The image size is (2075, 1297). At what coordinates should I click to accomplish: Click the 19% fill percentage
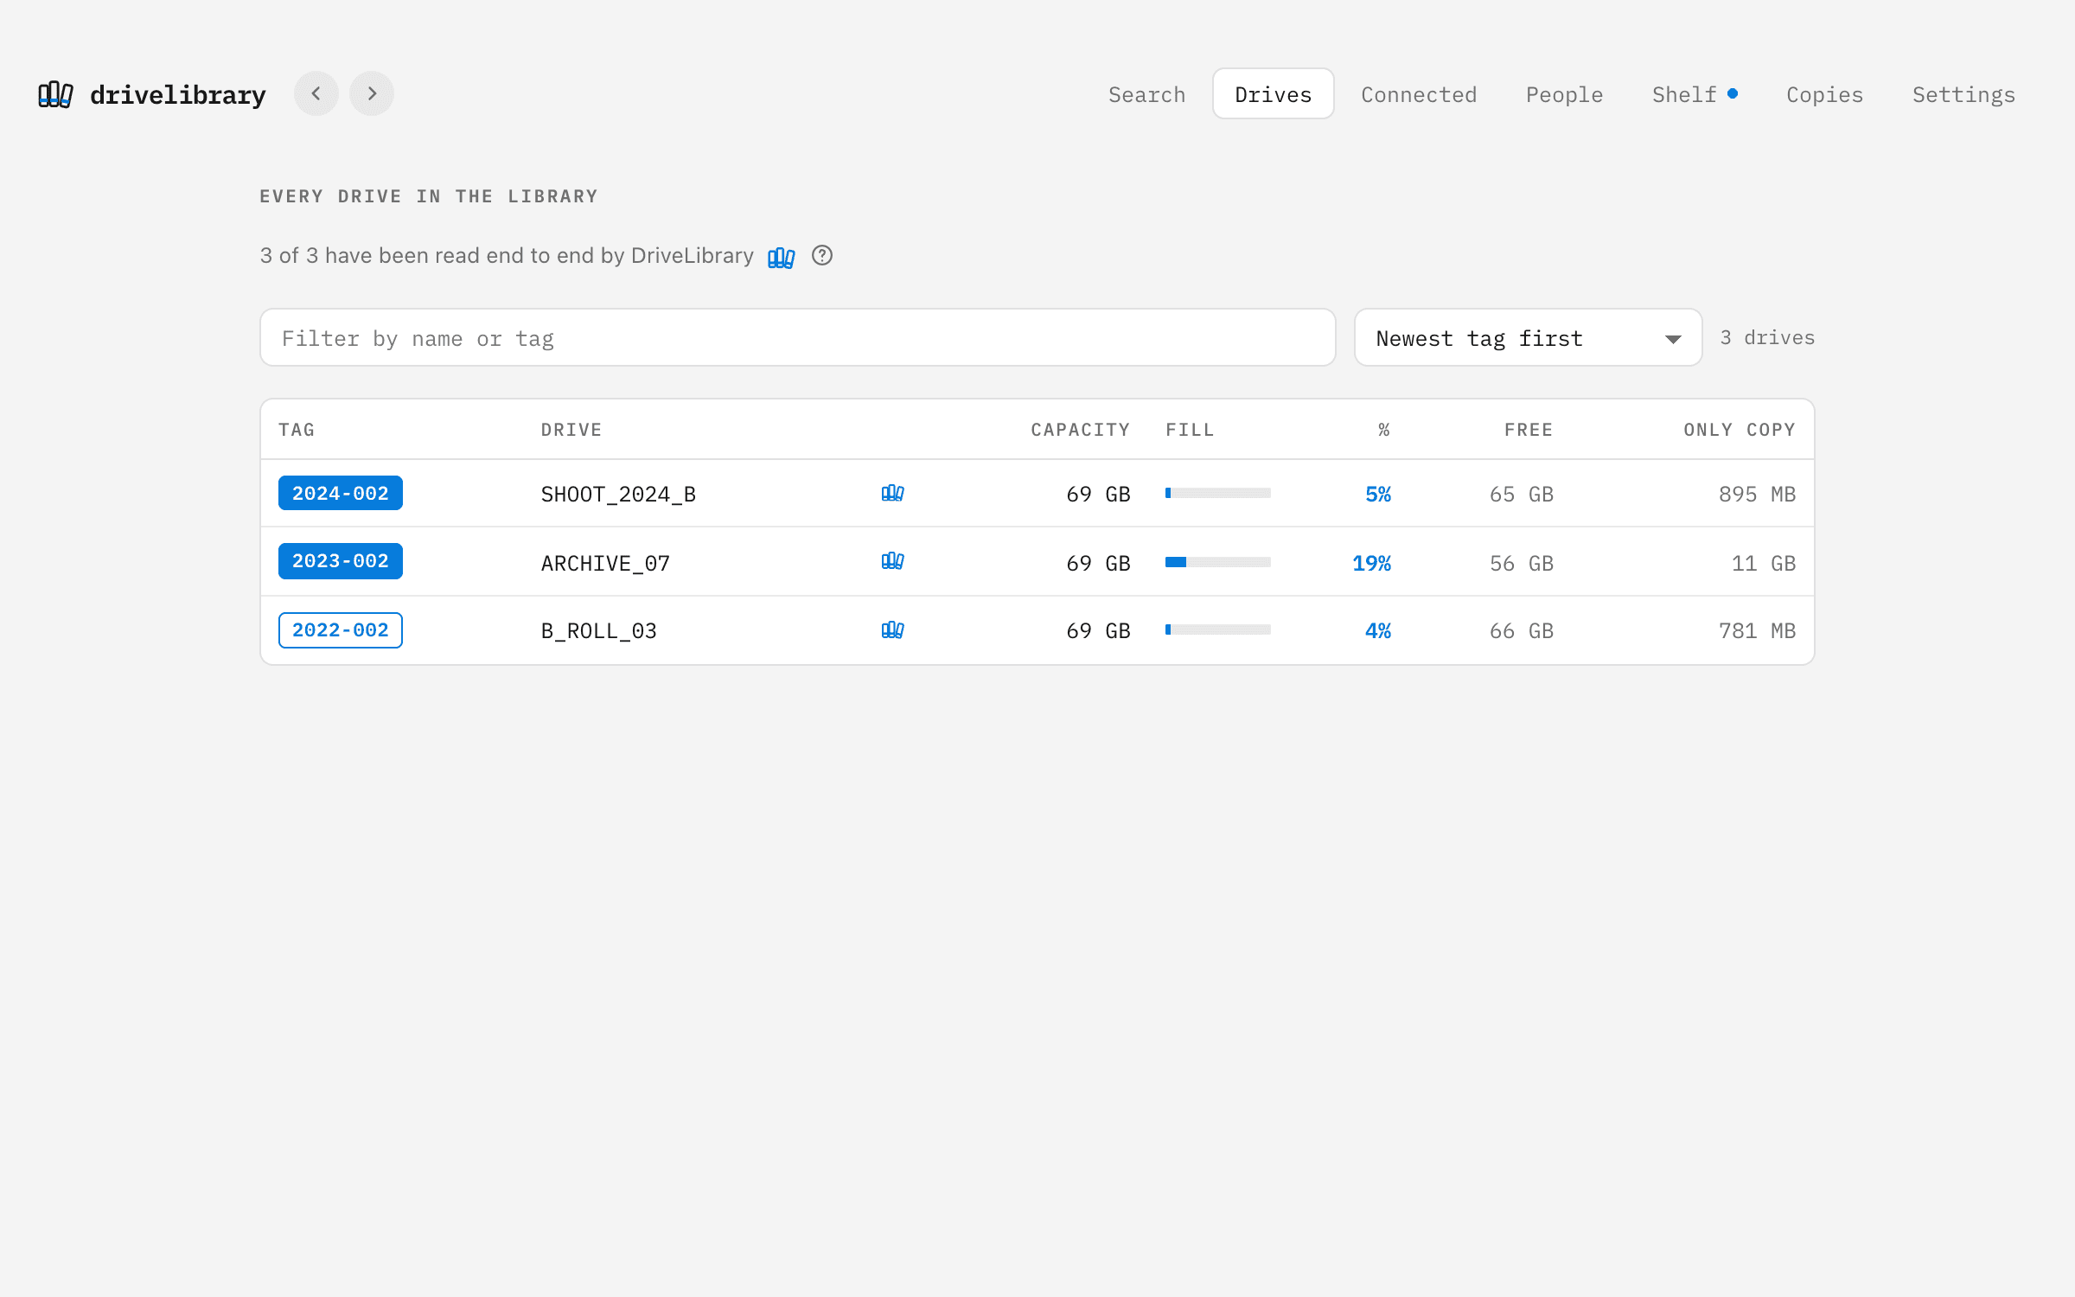point(1372,564)
